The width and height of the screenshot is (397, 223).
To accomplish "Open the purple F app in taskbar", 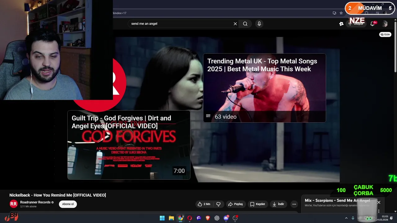I will [x=199, y=218].
